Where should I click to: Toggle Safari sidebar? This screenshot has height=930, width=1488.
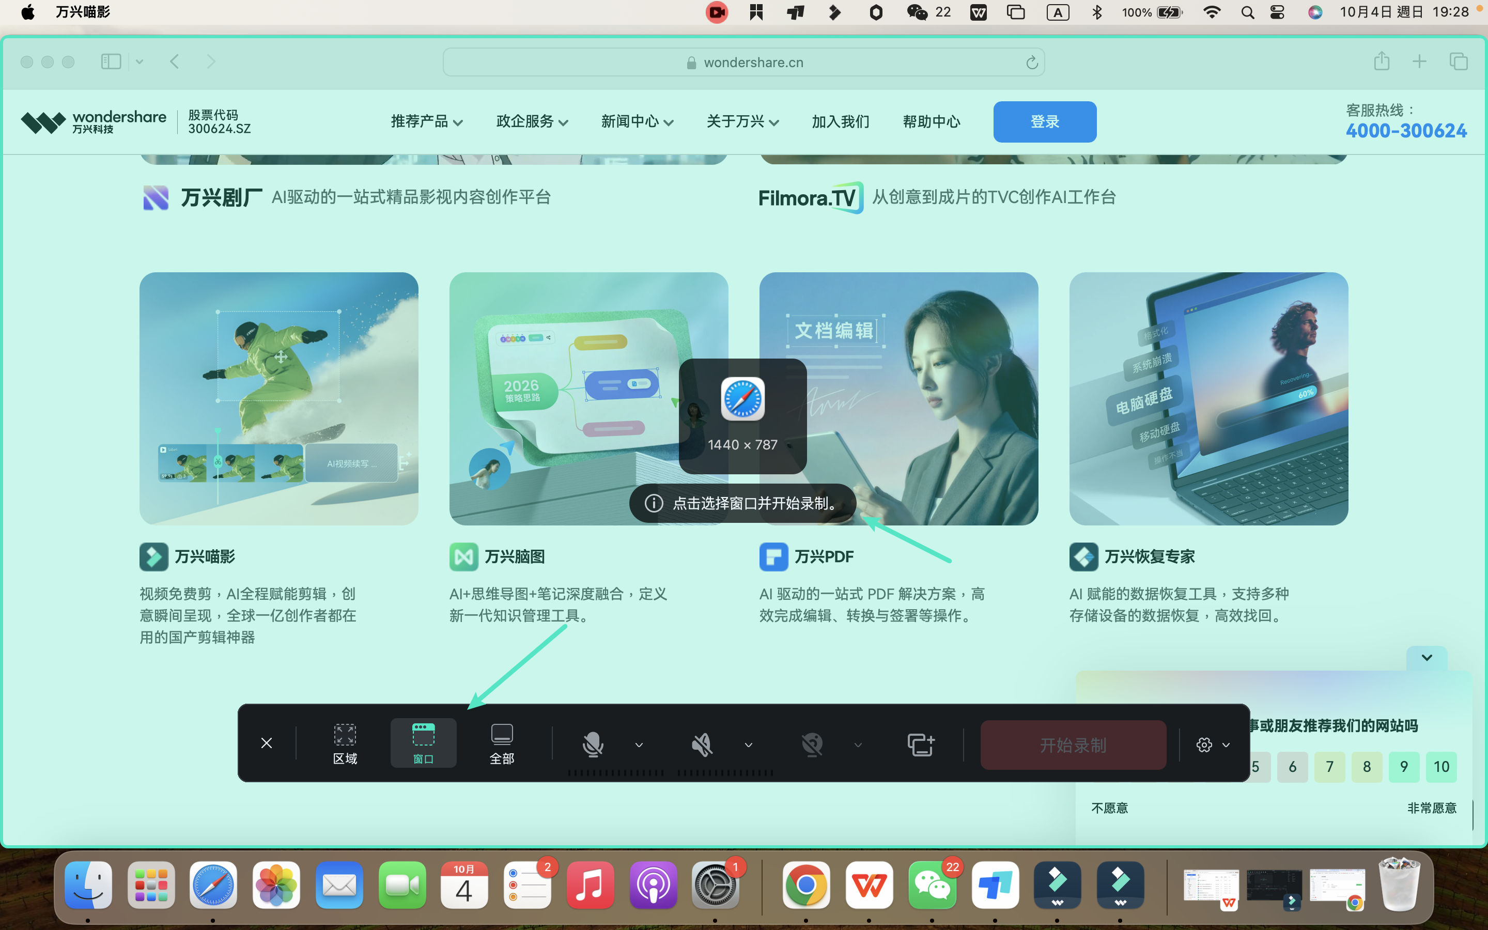(x=111, y=61)
